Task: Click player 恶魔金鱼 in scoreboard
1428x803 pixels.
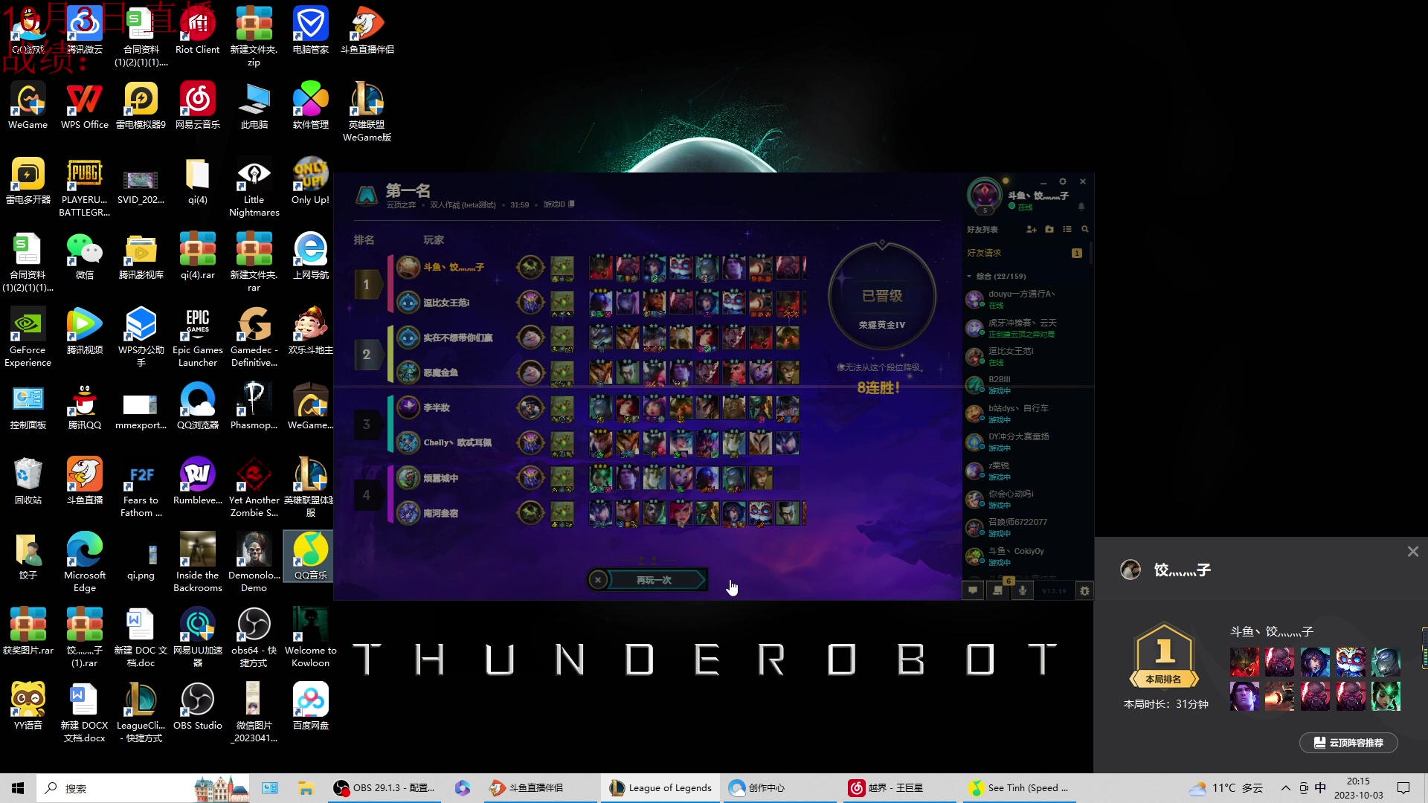Action: (441, 373)
